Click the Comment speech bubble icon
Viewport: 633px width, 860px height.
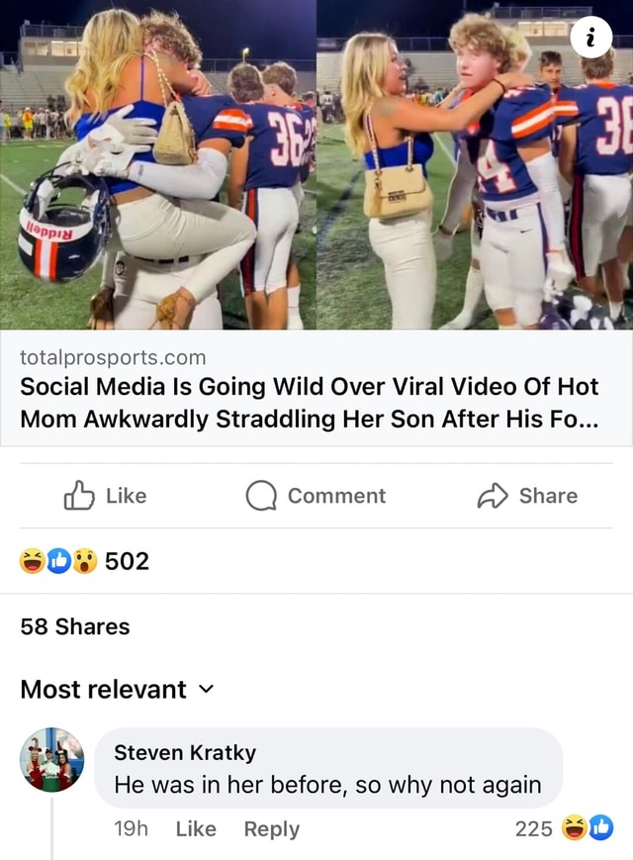[x=261, y=496]
